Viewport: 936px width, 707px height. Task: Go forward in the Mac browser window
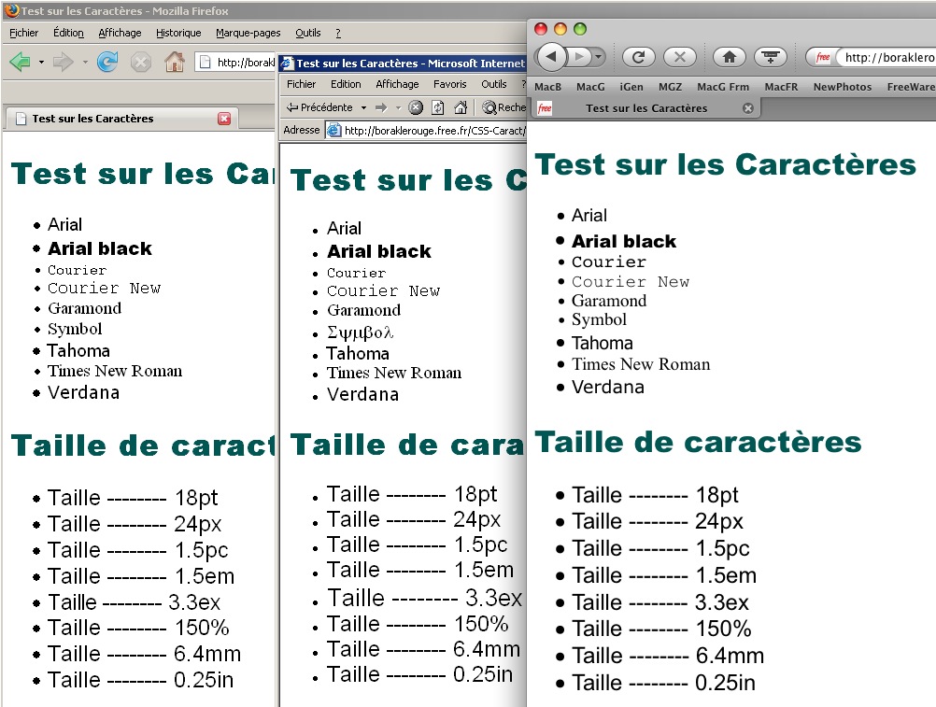coord(578,57)
